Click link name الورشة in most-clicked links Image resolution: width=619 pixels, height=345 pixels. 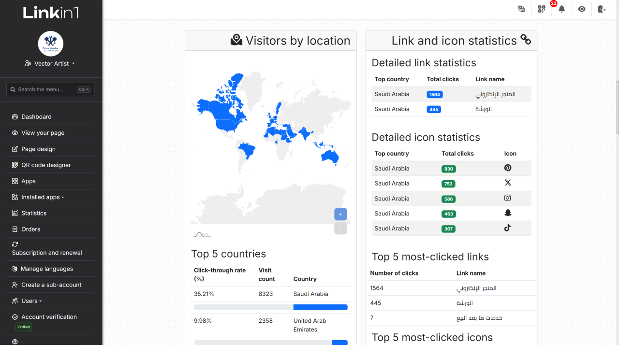(465, 303)
